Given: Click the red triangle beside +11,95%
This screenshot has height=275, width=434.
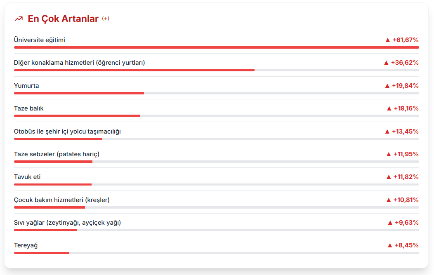Looking at the screenshot, I should pyautogui.click(x=389, y=154).
